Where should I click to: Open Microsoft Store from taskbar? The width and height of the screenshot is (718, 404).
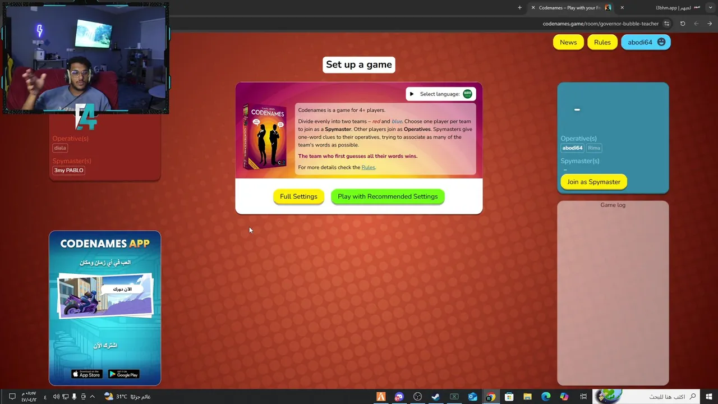(509, 397)
